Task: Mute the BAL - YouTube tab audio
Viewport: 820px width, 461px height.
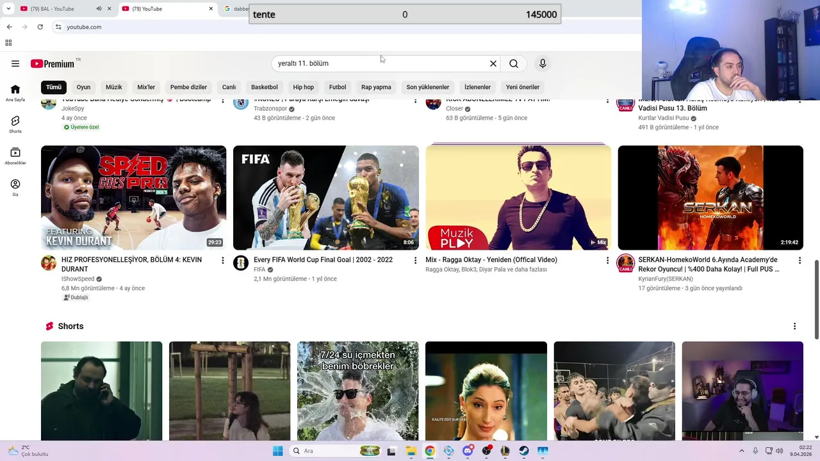Action: pyautogui.click(x=99, y=8)
